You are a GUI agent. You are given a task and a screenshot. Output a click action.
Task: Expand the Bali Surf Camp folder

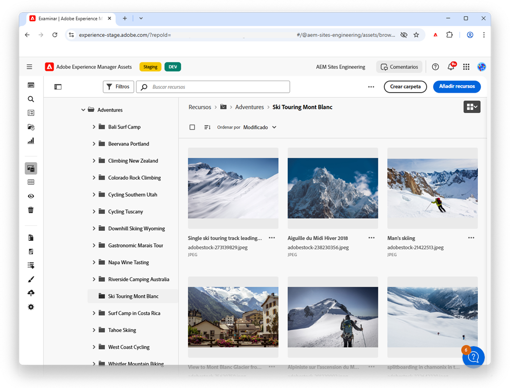pos(94,126)
